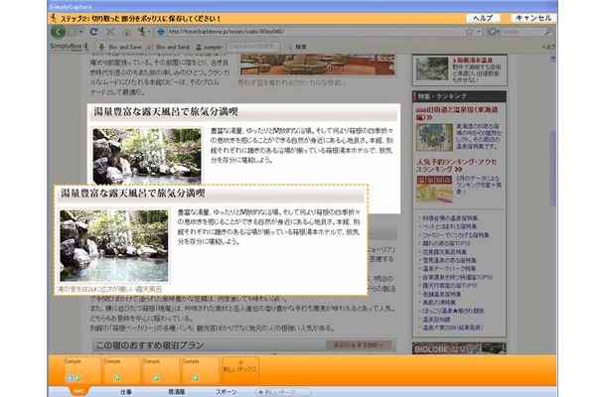Open the 旧街道と温泉宿(東海道編) link
Image resolution: width=606 pixels, height=397 pixels.
[456, 113]
